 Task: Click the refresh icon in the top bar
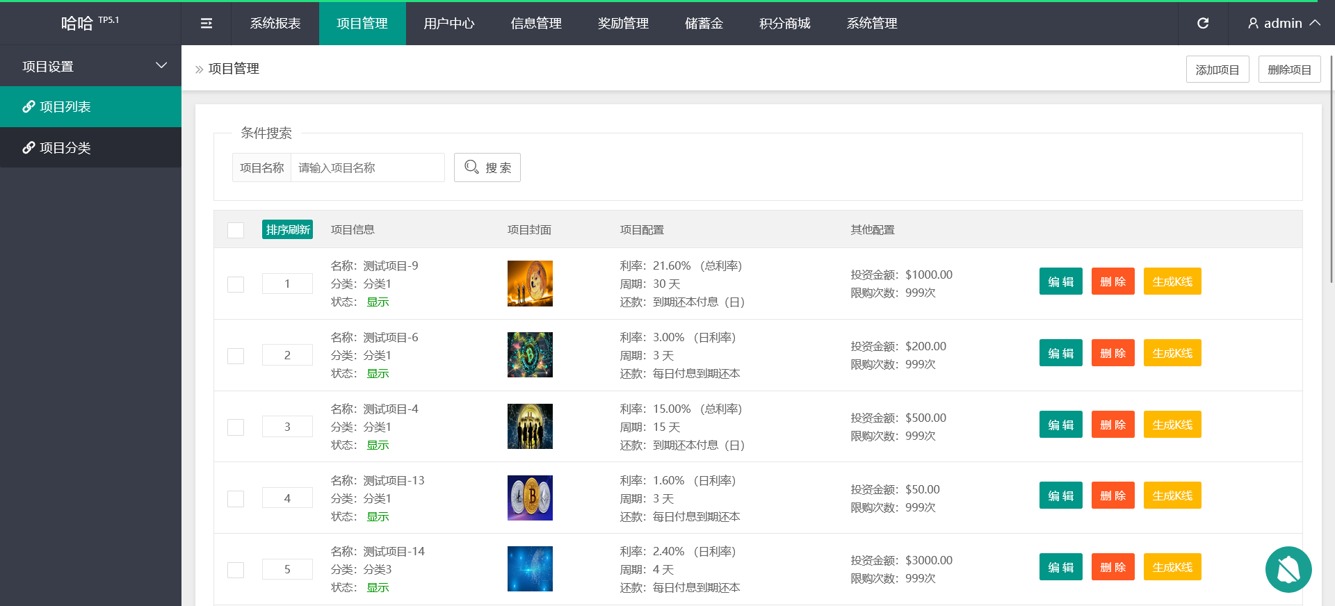coord(1202,24)
